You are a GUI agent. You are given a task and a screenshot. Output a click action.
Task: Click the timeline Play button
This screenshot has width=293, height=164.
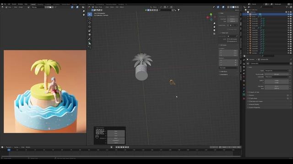click(123, 147)
